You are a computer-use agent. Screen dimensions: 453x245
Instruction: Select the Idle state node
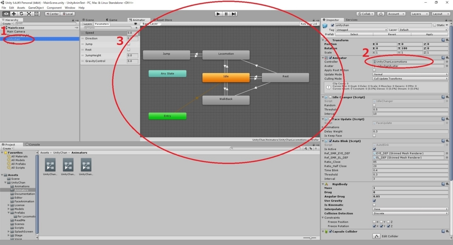click(x=226, y=77)
